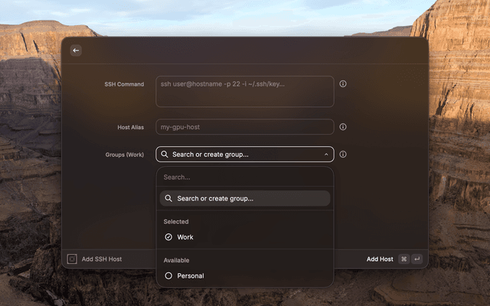Uncheck the Work group circle

pos(168,237)
